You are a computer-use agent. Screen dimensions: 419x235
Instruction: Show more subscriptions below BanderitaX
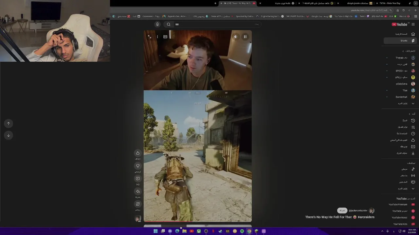[x=400, y=103]
